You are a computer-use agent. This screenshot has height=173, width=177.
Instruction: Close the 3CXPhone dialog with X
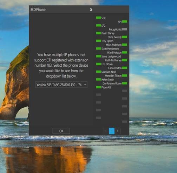click(x=91, y=10)
